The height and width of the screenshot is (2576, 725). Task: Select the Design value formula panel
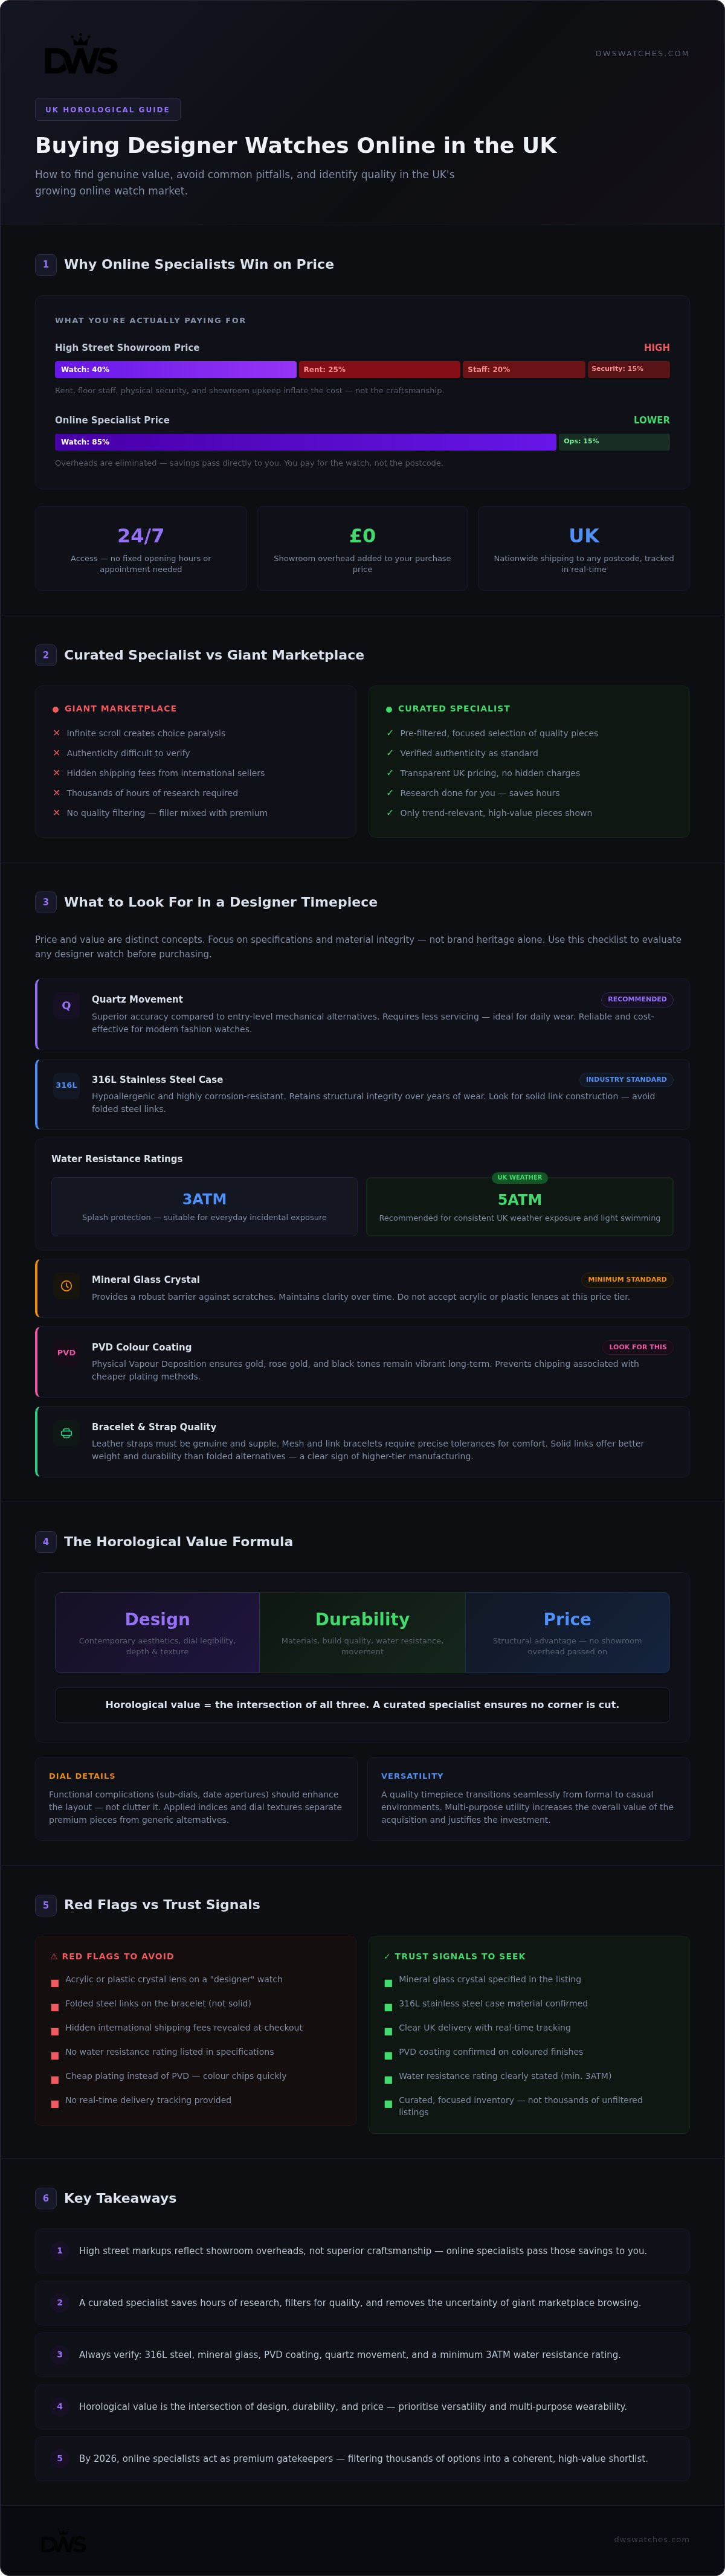pos(157,1632)
